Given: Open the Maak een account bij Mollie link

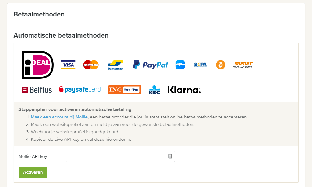Looking at the screenshot, I should (59, 117).
